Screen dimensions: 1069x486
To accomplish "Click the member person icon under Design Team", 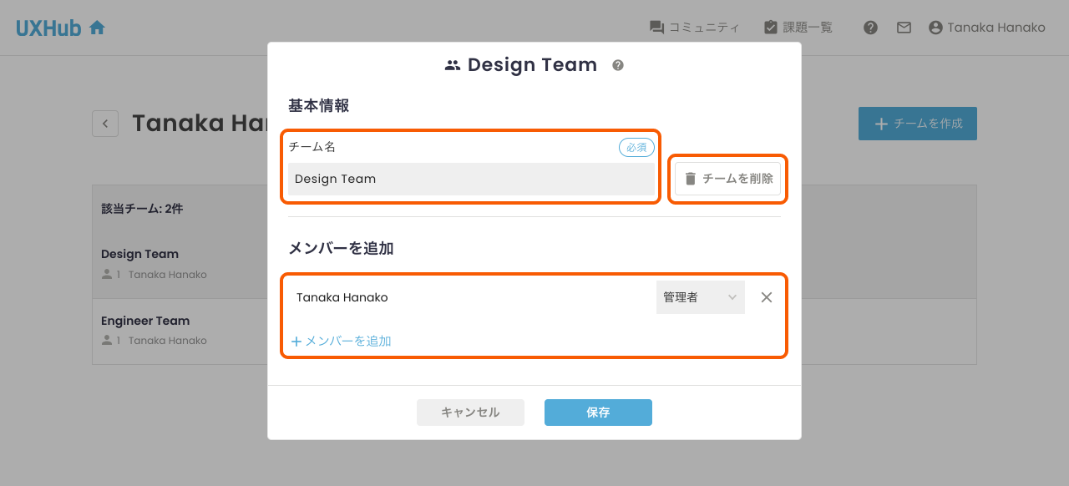I will click(x=108, y=274).
